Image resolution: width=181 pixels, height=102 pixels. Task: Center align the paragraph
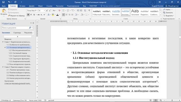coord(66,15)
